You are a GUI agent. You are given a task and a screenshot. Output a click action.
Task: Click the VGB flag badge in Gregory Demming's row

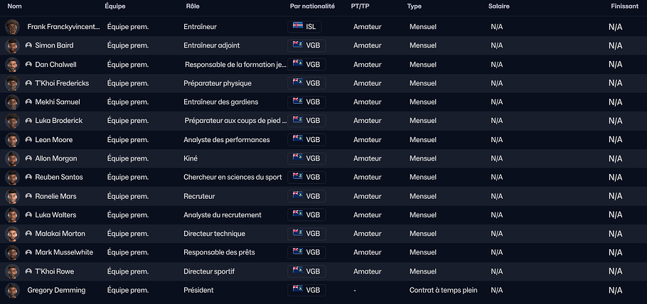point(306,290)
